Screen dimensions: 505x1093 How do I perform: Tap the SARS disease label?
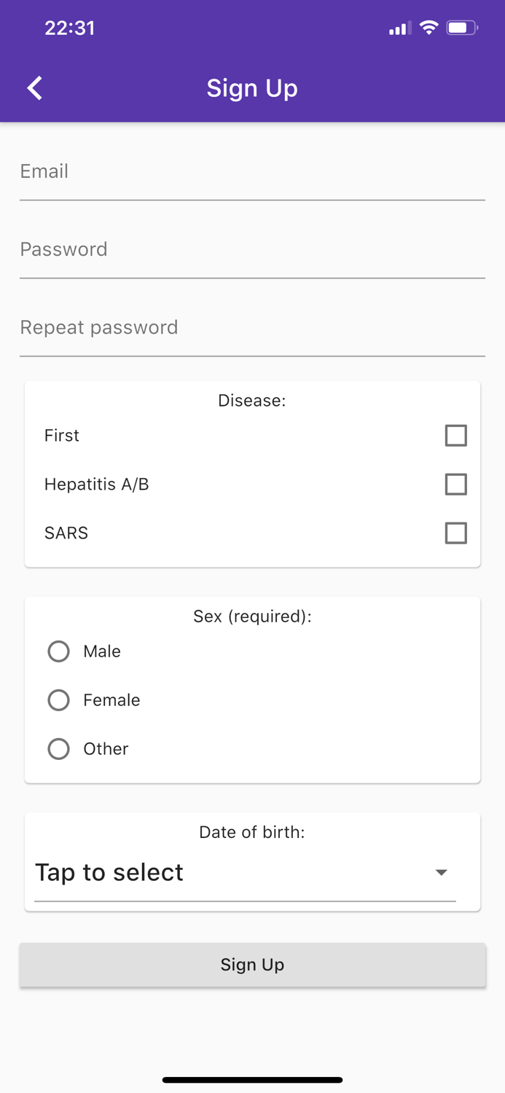point(66,533)
